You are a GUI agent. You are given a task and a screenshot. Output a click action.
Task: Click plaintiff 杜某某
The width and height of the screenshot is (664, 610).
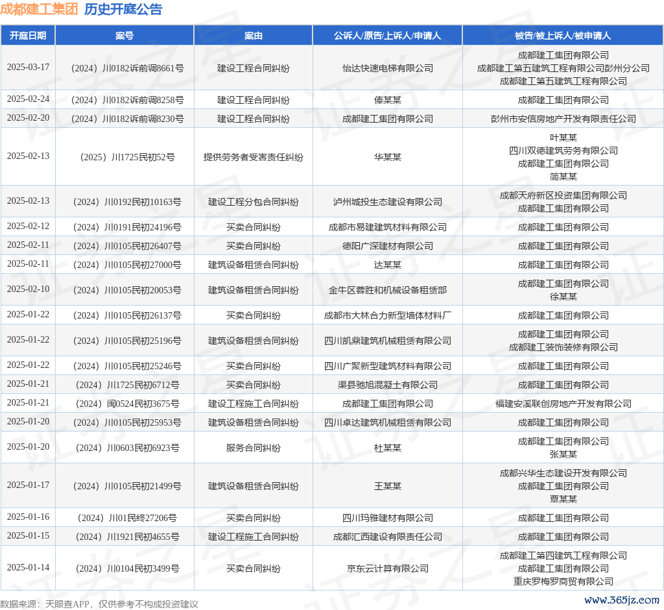(x=388, y=448)
